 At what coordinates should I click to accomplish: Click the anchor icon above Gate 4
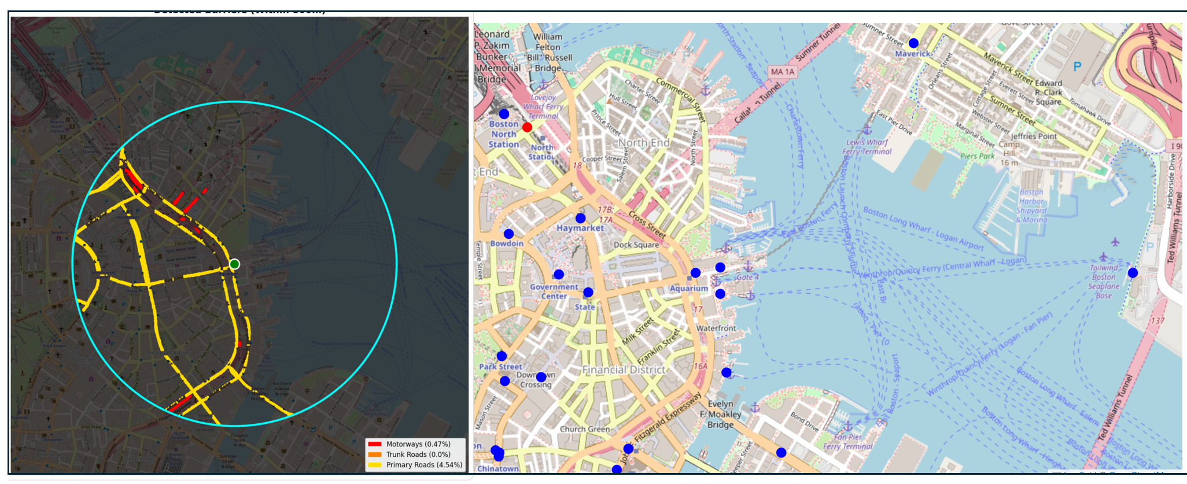pos(748,266)
